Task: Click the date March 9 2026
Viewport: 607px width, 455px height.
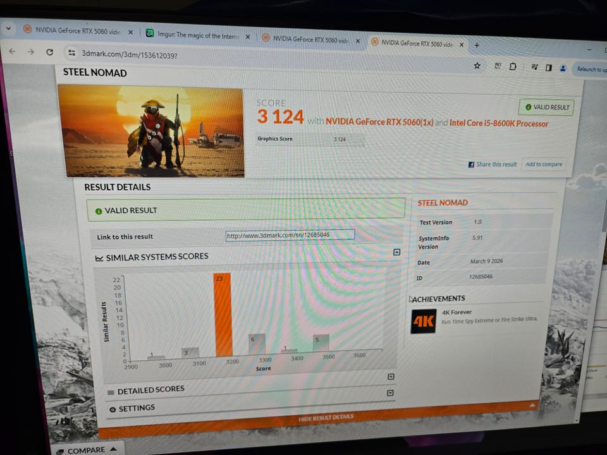Action: (486, 261)
